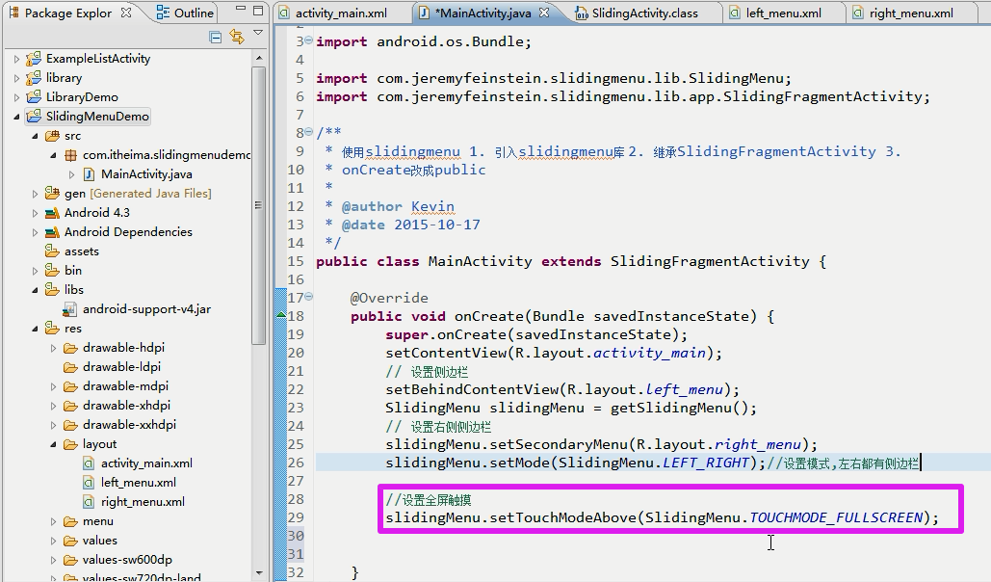Screen dimensions: 991x582
Task: Select the android-support-v4.jar file icon
Action: tap(70, 309)
